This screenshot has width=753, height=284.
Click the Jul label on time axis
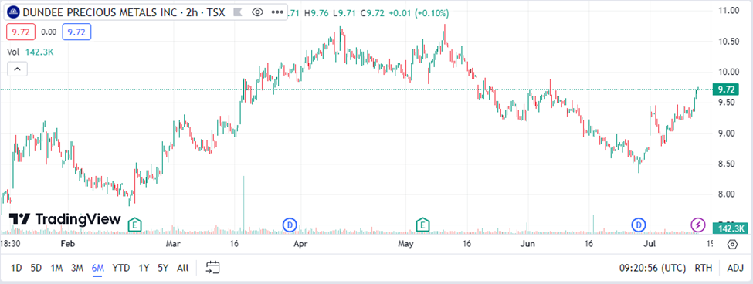pyautogui.click(x=650, y=244)
